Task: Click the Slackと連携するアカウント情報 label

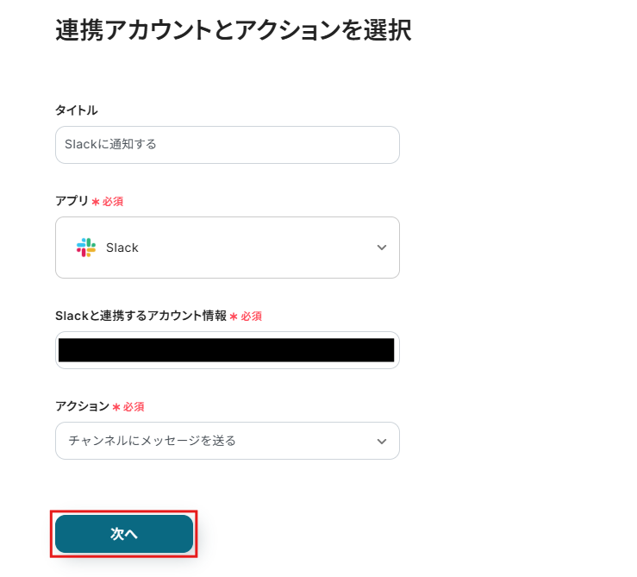Action: [x=141, y=317]
